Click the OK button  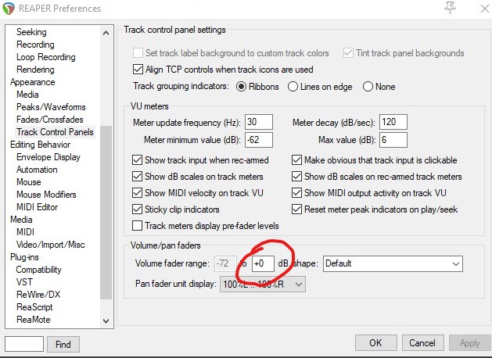[376, 342]
